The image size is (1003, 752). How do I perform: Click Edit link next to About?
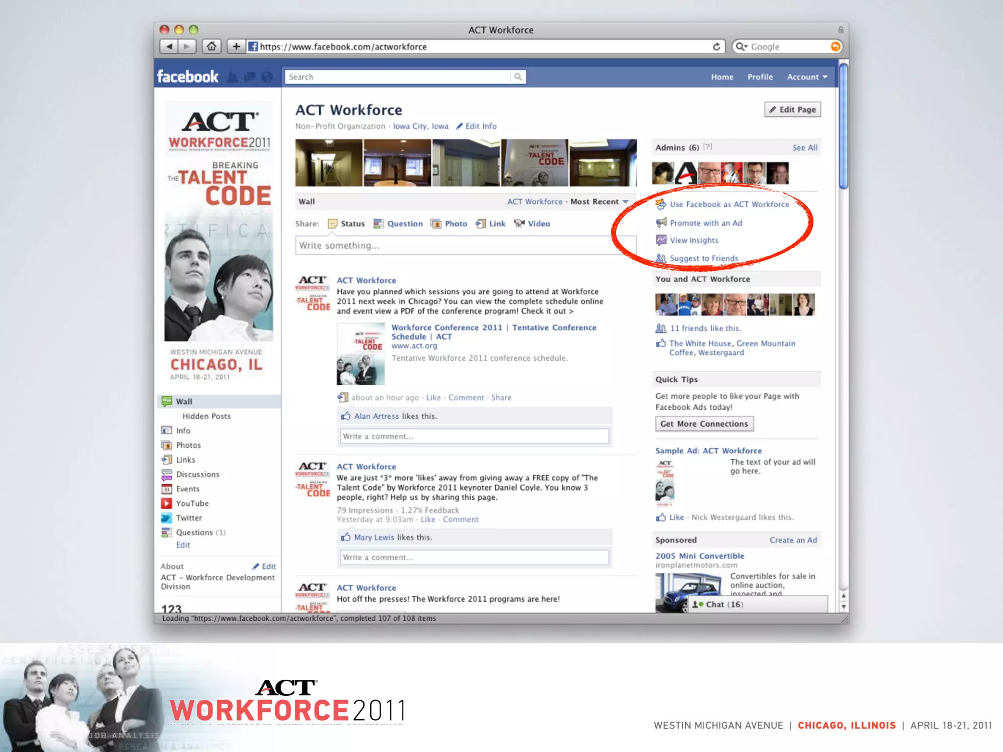(x=264, y=566)
